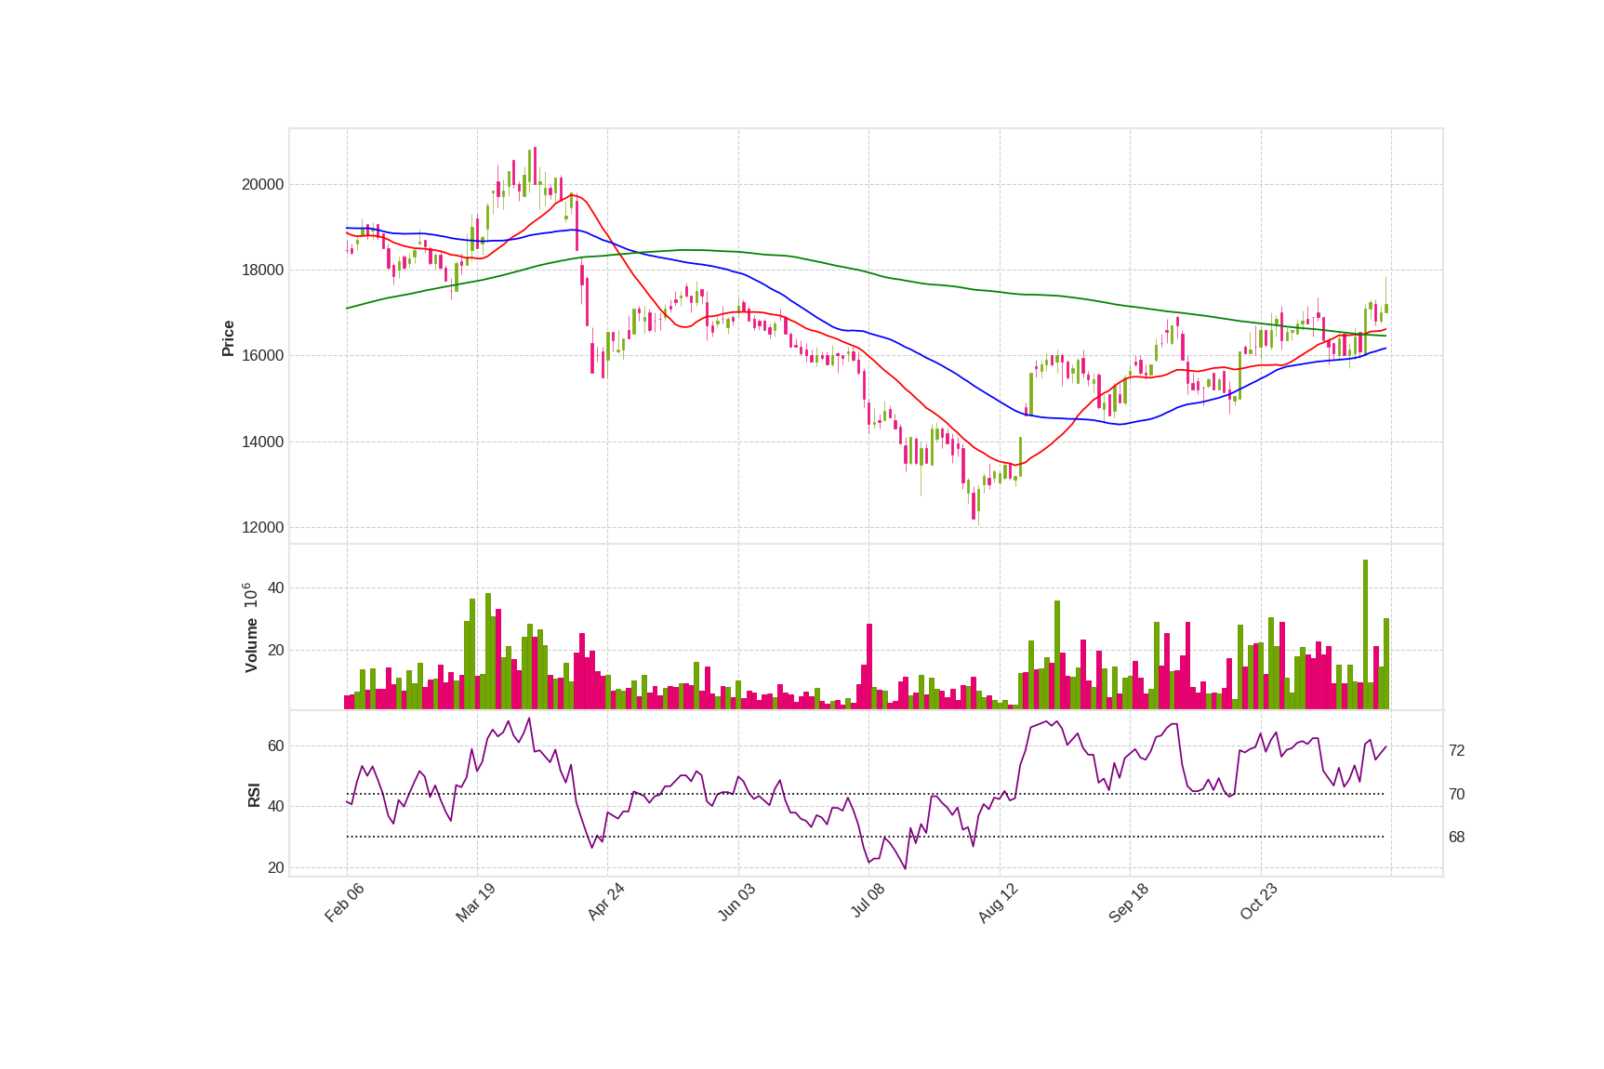Click the Apr 24 date label
Image resolution: width=1604 pixels, height=1069 pixels.
click(606, 903)
